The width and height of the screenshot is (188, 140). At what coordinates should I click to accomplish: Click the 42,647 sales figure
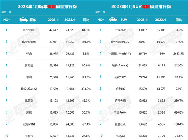54,30
